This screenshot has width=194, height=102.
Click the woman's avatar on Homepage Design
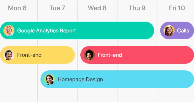click(49, 79)
